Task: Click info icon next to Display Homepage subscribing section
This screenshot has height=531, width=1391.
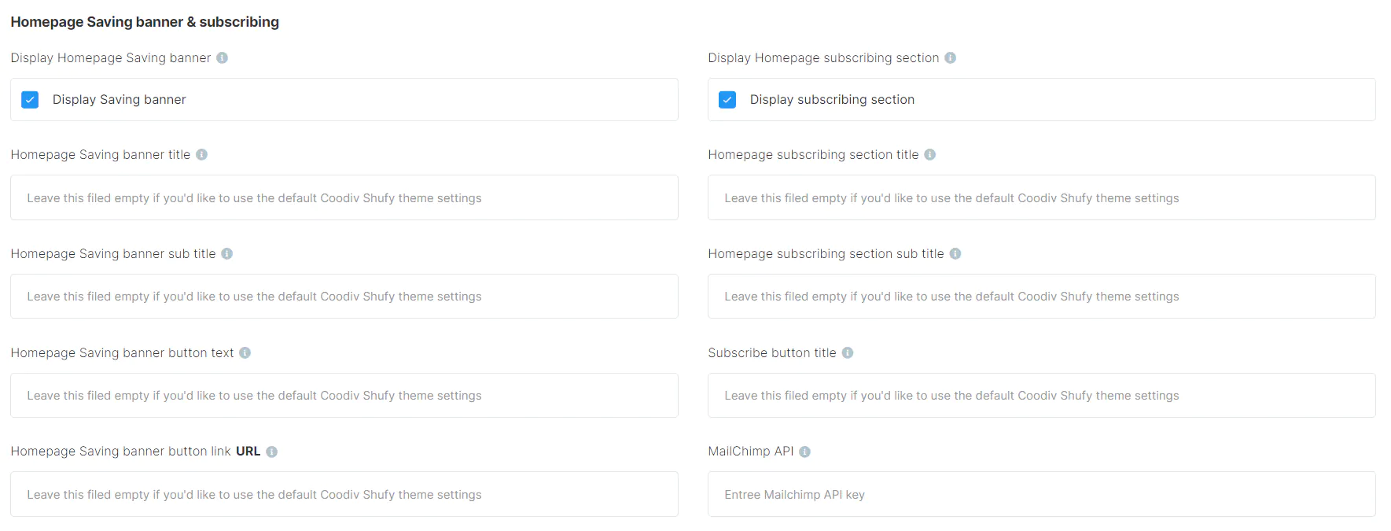Action: [951, 57]
